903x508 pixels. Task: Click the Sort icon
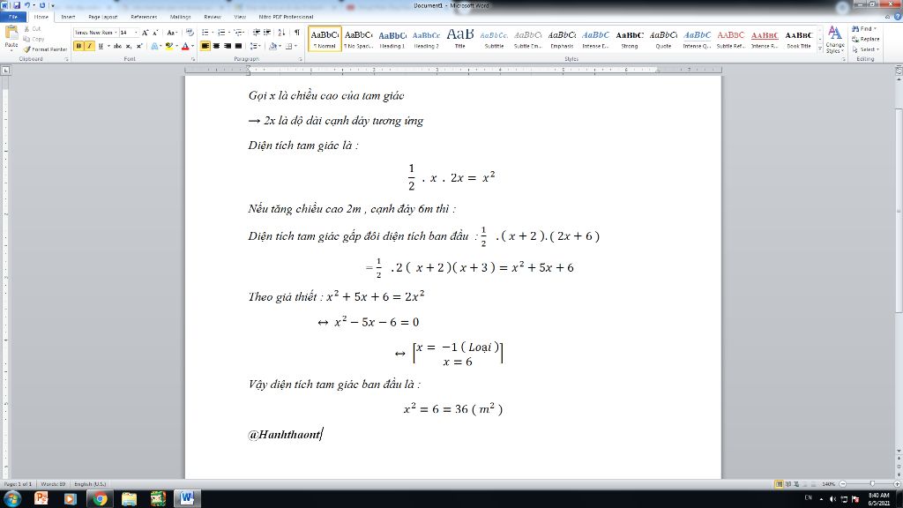[x=281, y=33]
